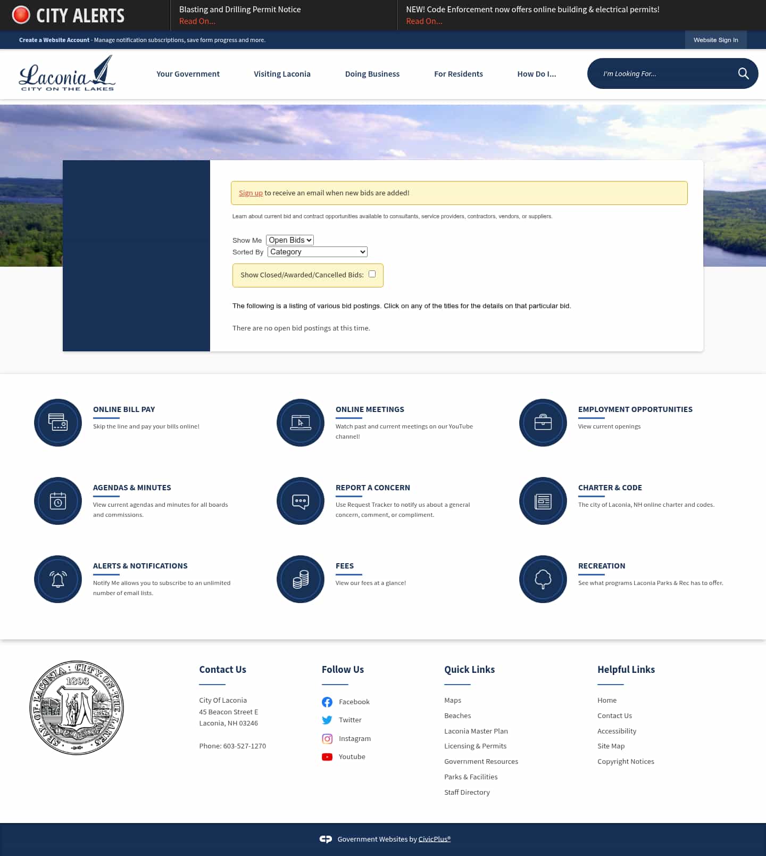
Task: Click the CivicPlus logo icon in the footer
Action: tap(326, 839)
